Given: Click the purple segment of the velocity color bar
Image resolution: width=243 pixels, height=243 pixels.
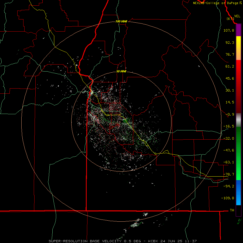Looking at the screenshot, I should point(238,30).
